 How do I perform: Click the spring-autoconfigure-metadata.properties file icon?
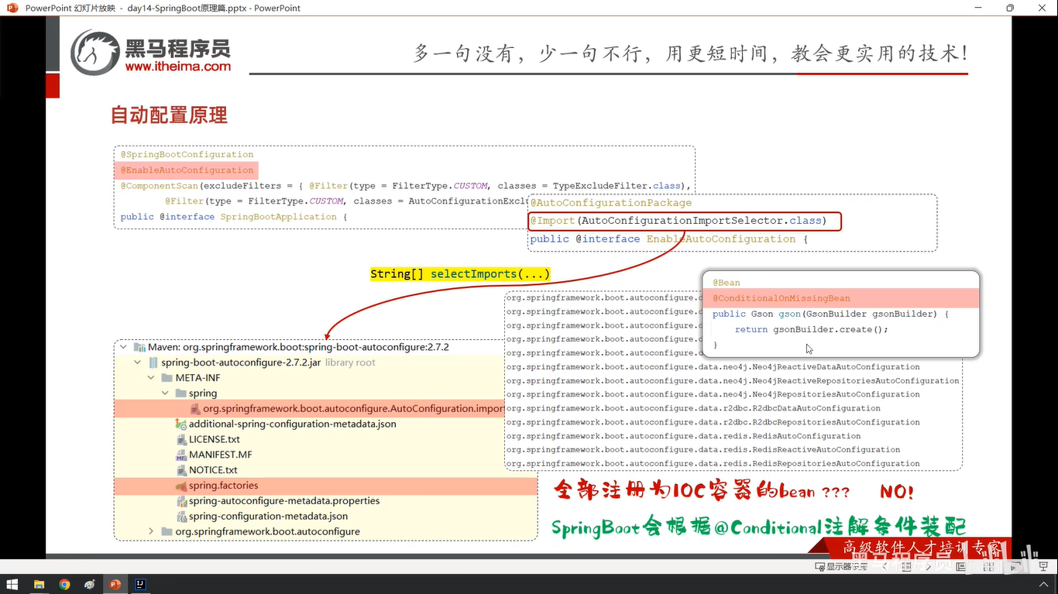click(x=182, y=501)
